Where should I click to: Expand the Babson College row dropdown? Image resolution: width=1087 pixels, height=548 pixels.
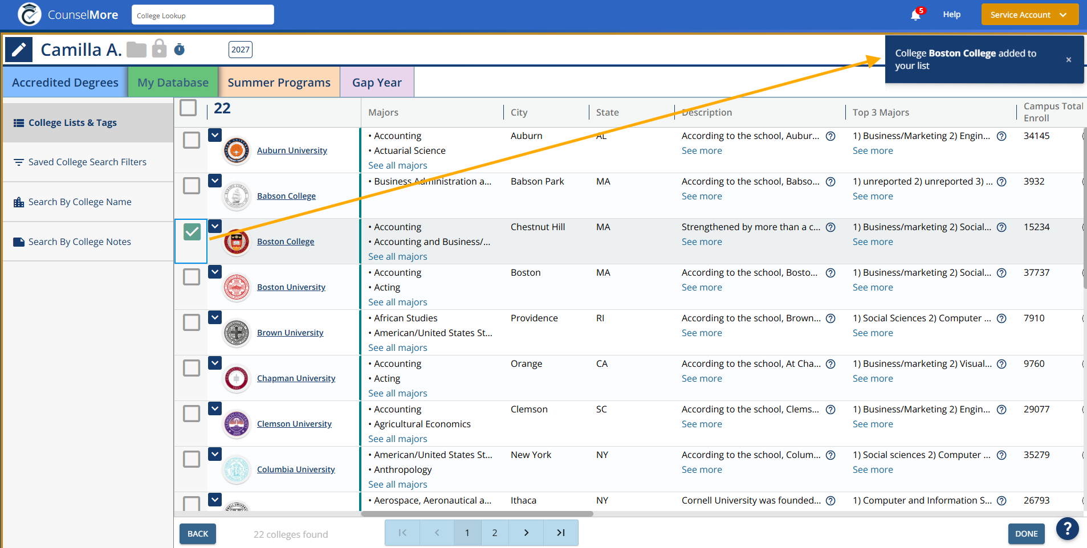pyautogui.click(x=215, y=181)
